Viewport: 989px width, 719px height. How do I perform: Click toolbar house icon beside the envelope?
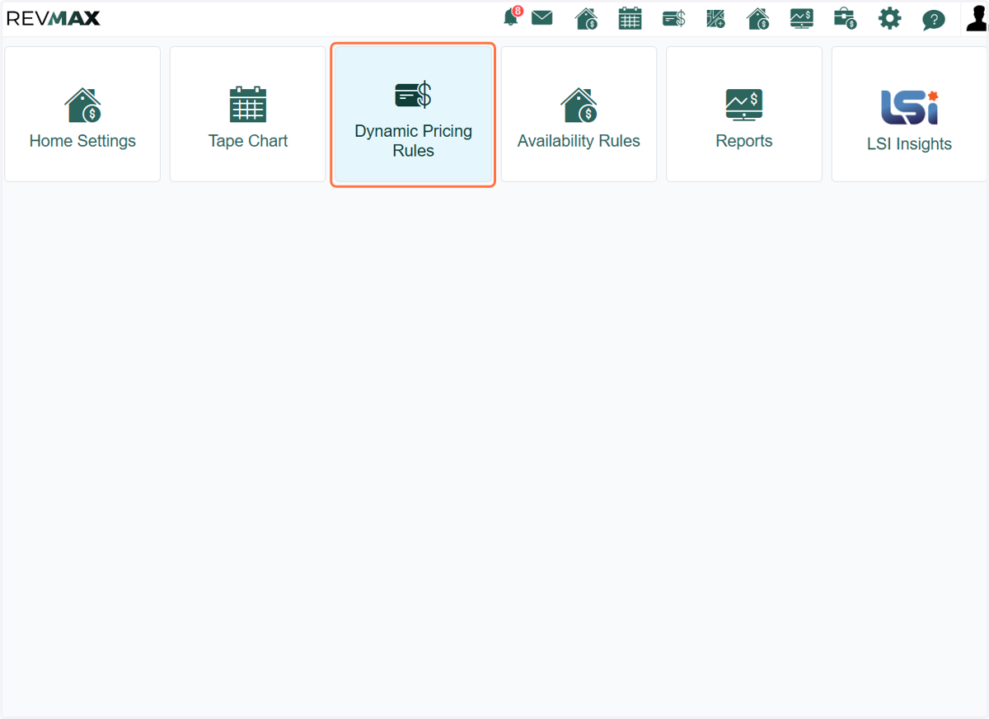point(586,18)
